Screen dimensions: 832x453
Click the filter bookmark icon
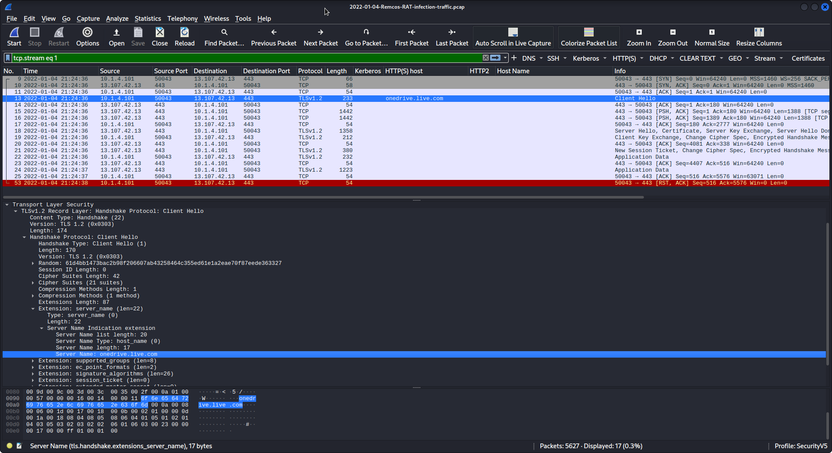coord(8,58)
